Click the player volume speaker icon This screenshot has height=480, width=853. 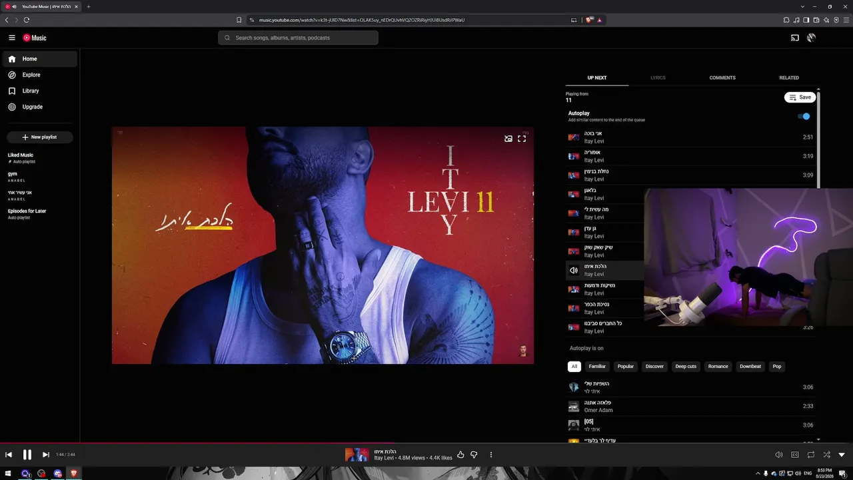pyautogui.click(x=779, y=455)
